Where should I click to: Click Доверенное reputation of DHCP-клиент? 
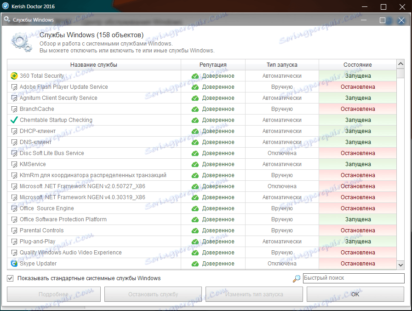[218, 131]
